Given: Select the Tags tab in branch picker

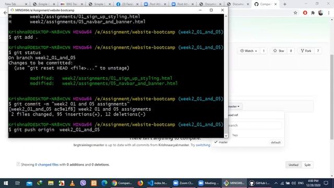Looking at the screenshot, I should 235,135.
